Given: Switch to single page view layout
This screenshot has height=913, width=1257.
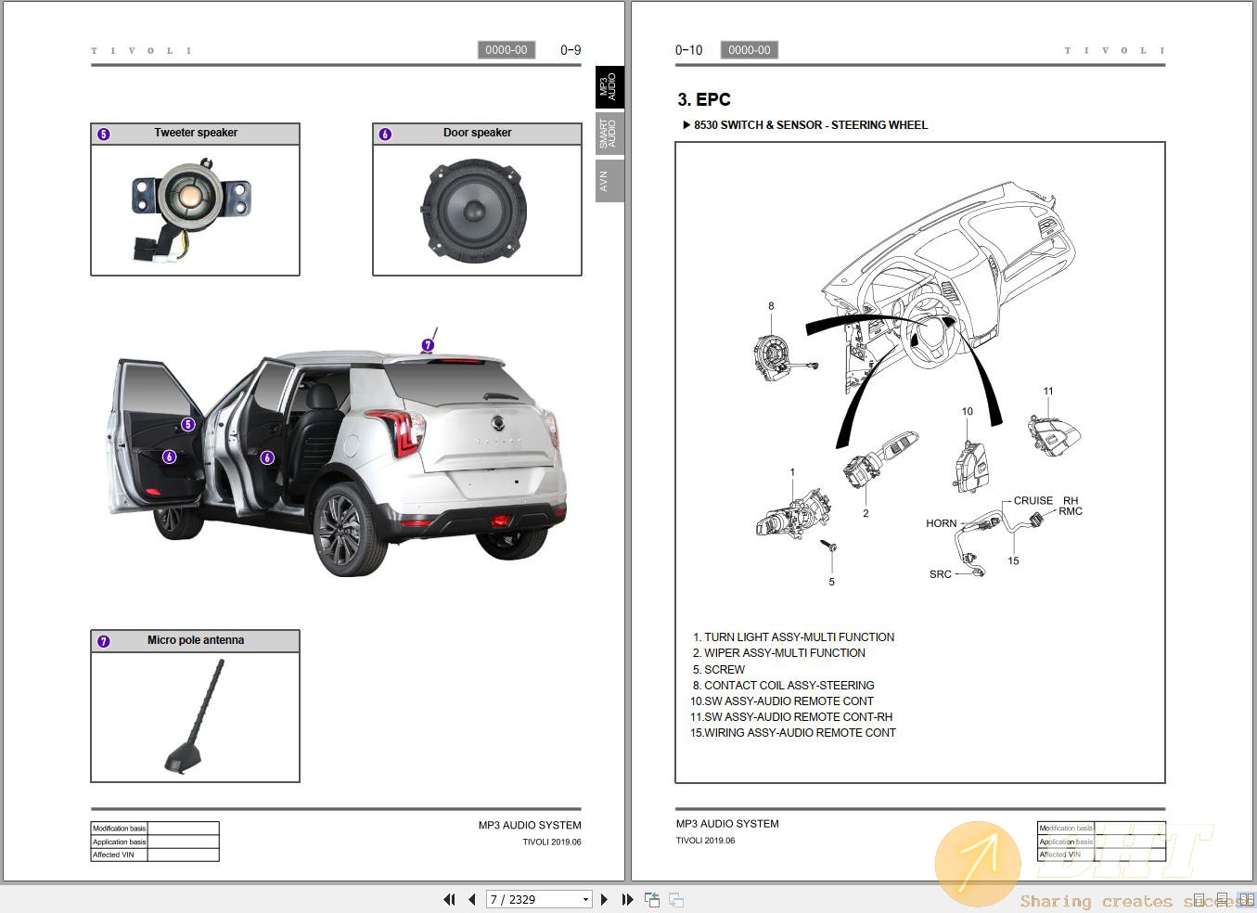Looking at the screenshot, I should pyautogui.click(x=1199, y=900).
